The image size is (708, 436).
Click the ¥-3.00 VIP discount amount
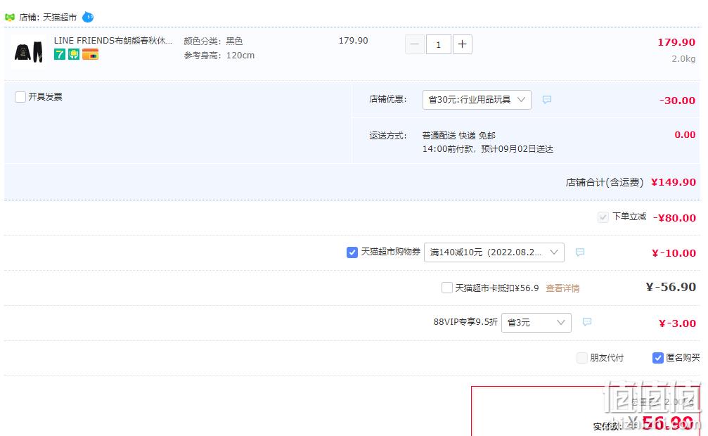[x=677, y=323]
